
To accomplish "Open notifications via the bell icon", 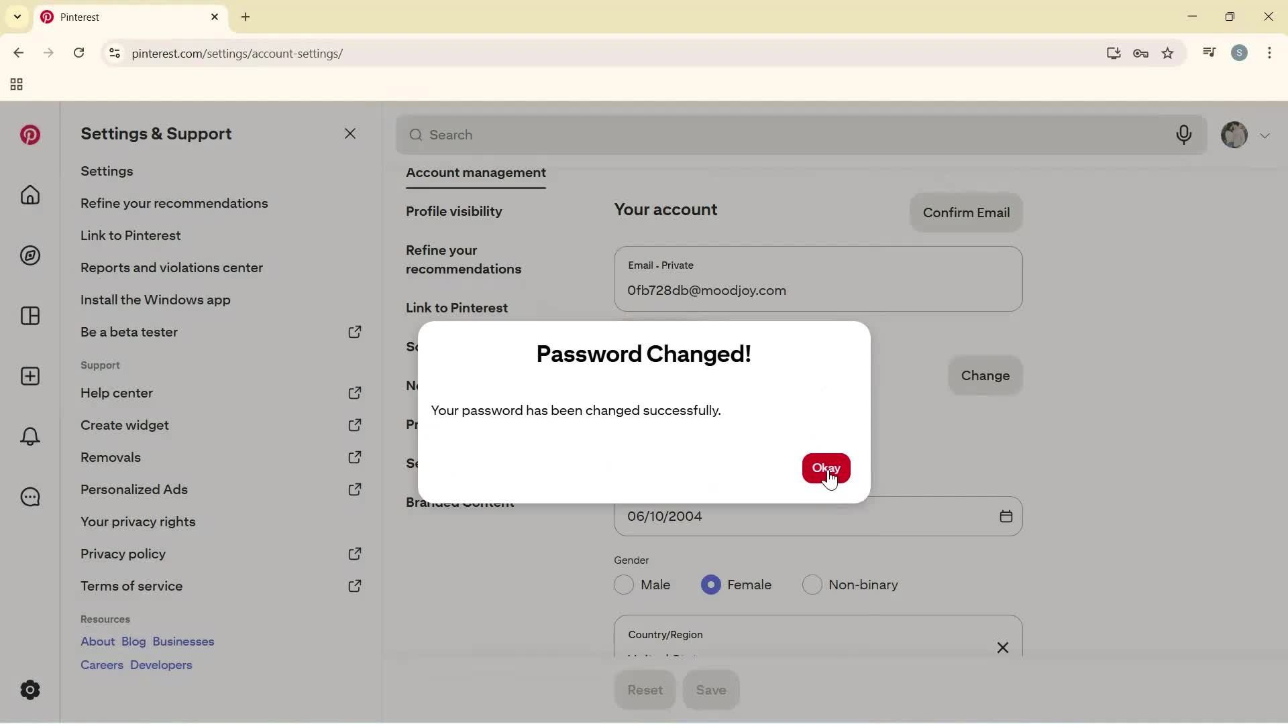I will [x=30, y=436].
